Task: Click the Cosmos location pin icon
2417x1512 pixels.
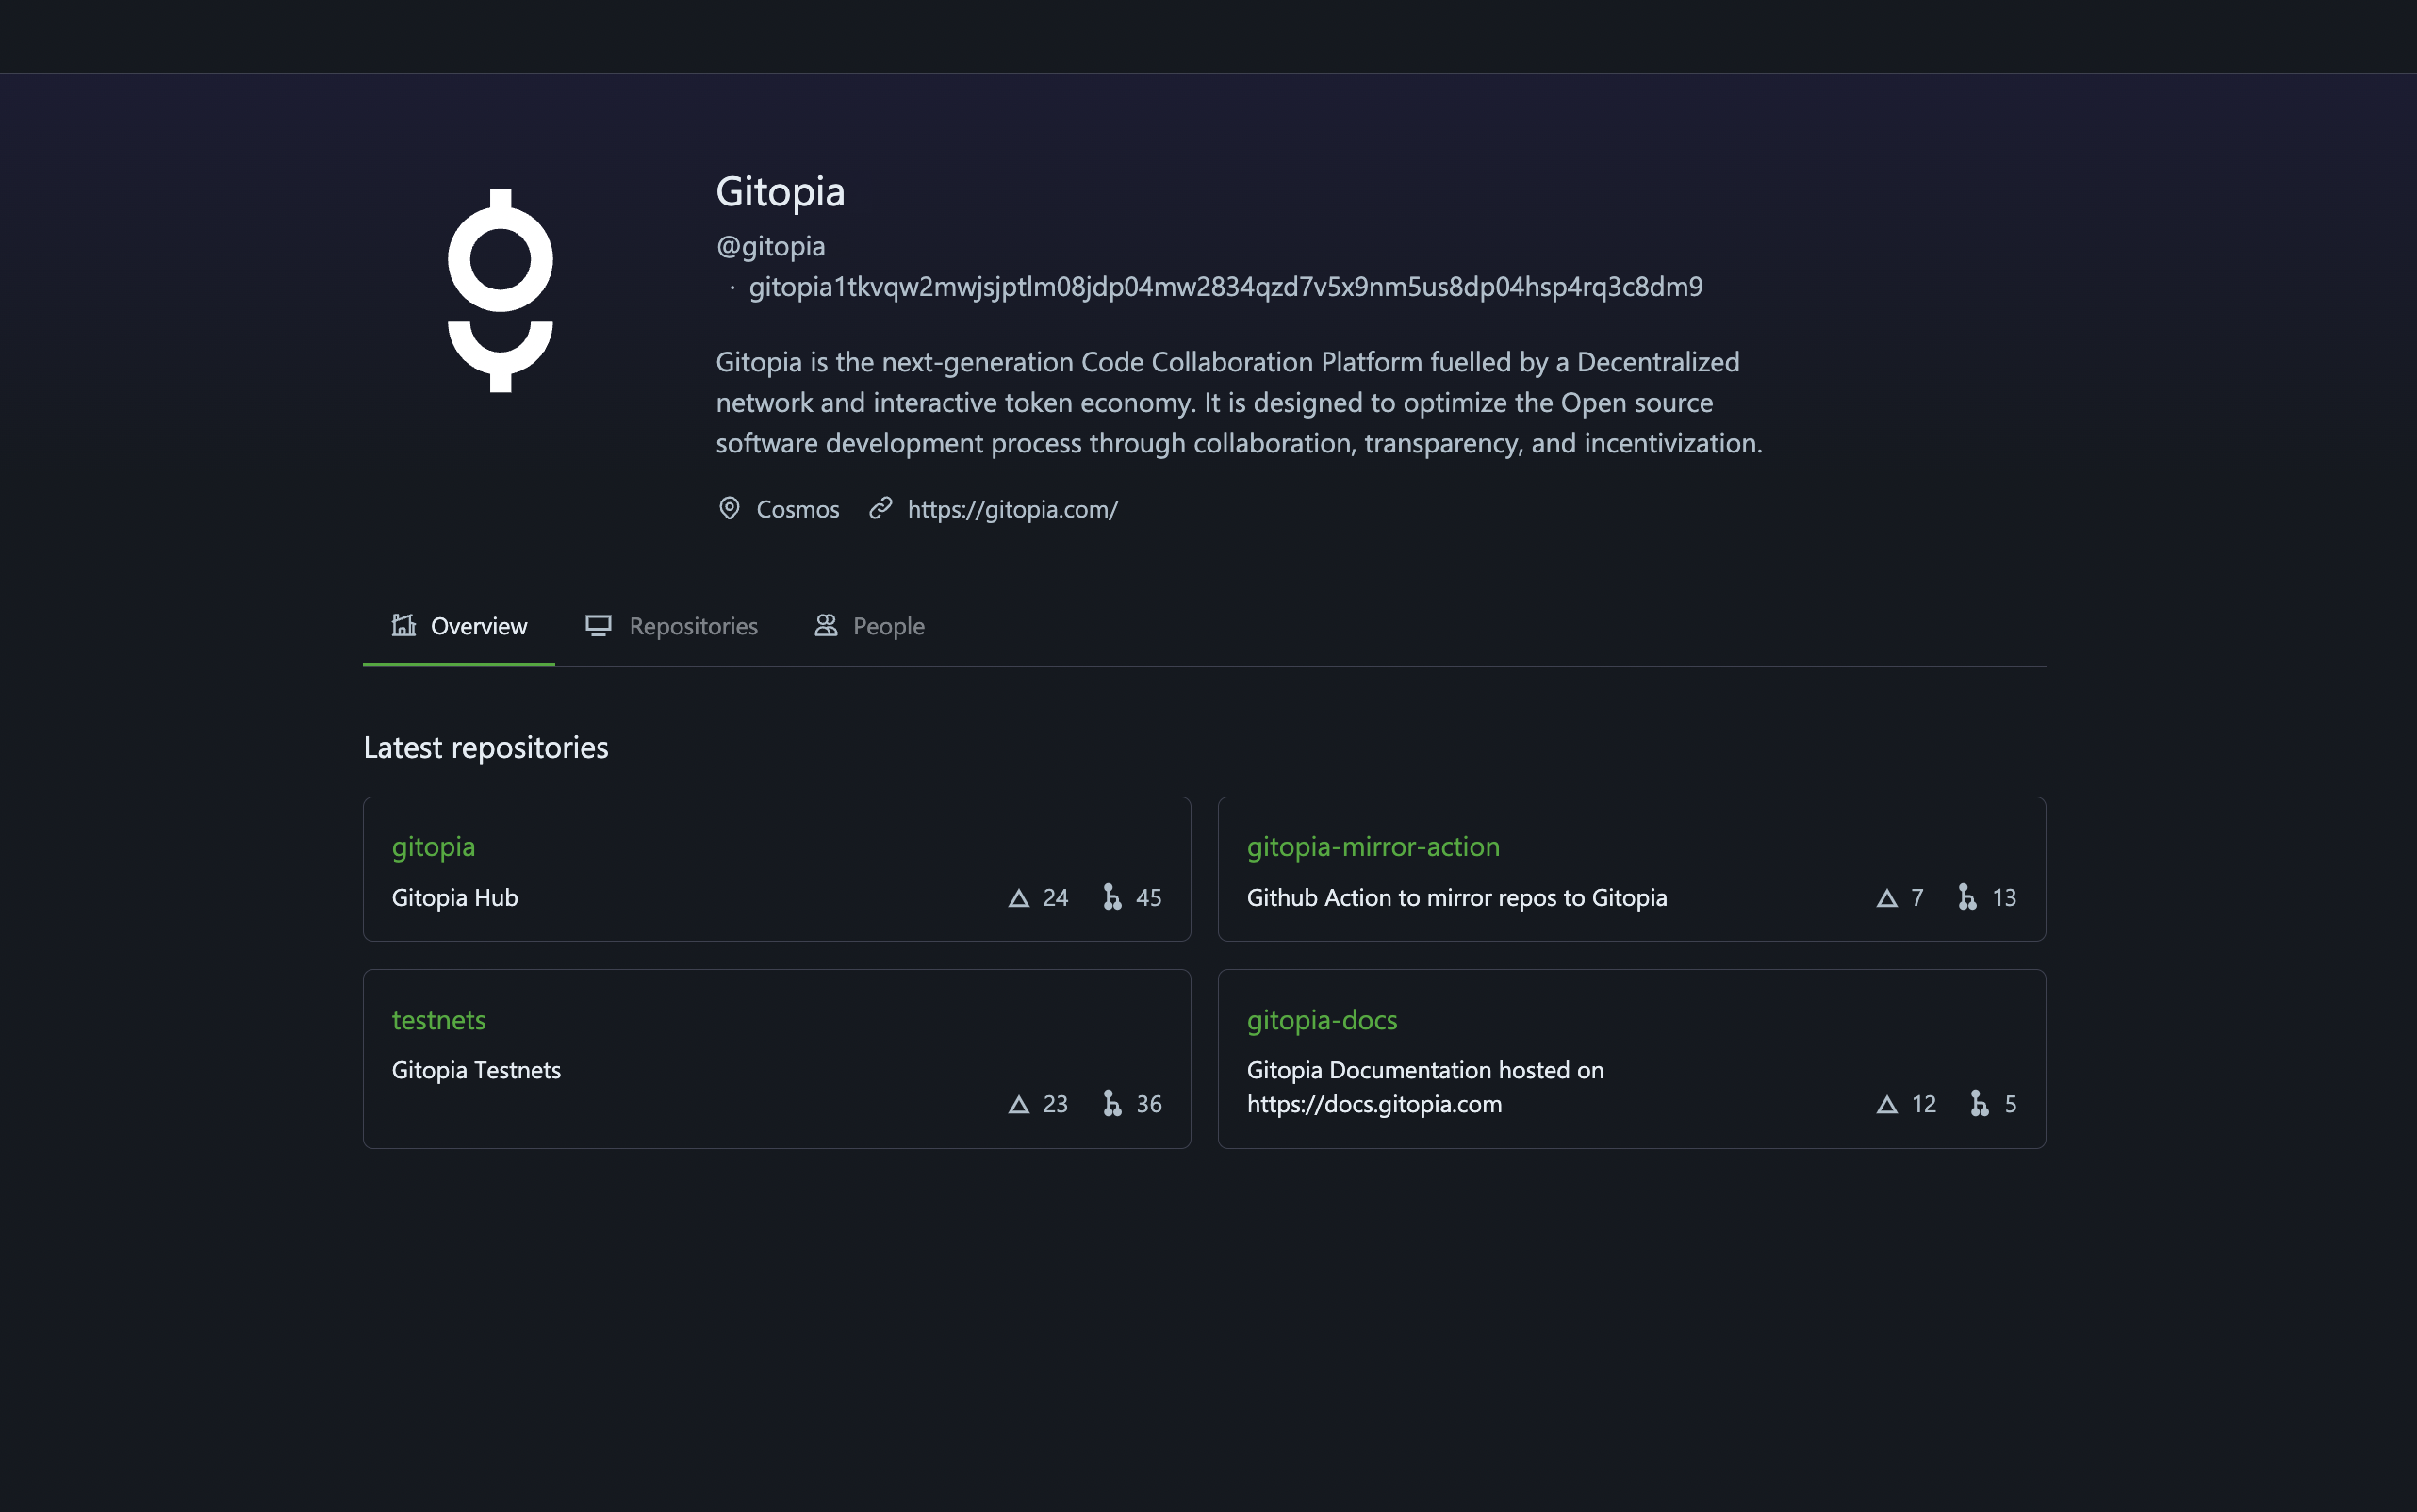Action: pos(729,508)
